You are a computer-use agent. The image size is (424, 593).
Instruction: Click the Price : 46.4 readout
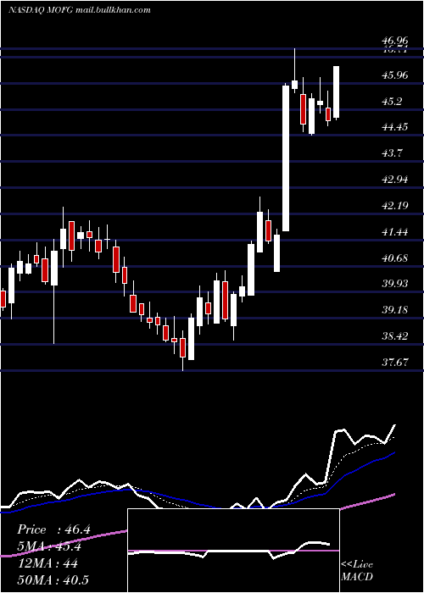point(53,529)
